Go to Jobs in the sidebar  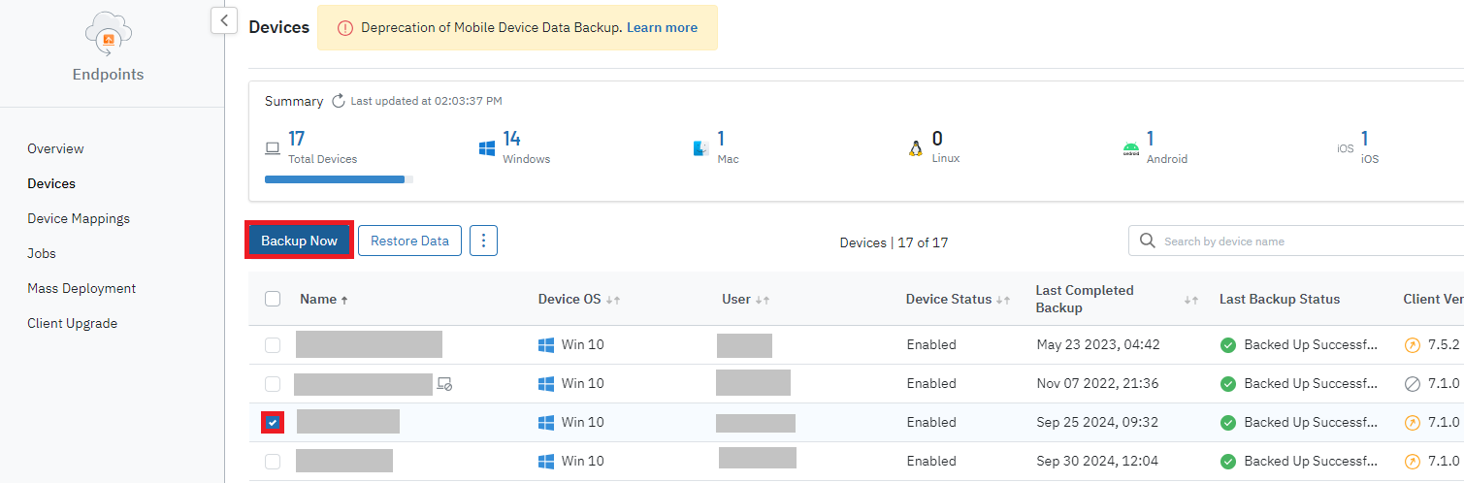click(x=42, y=253)
